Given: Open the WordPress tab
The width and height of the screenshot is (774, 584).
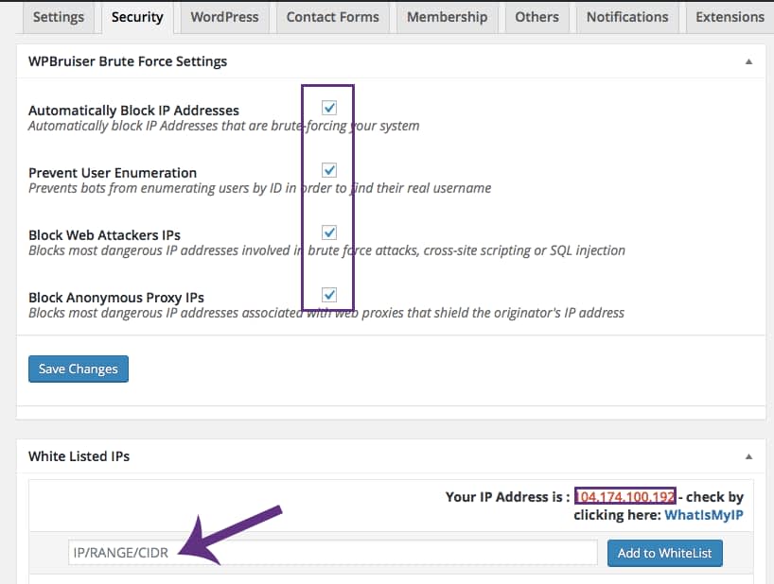Looking at the screenshot, I should (225, 17).
